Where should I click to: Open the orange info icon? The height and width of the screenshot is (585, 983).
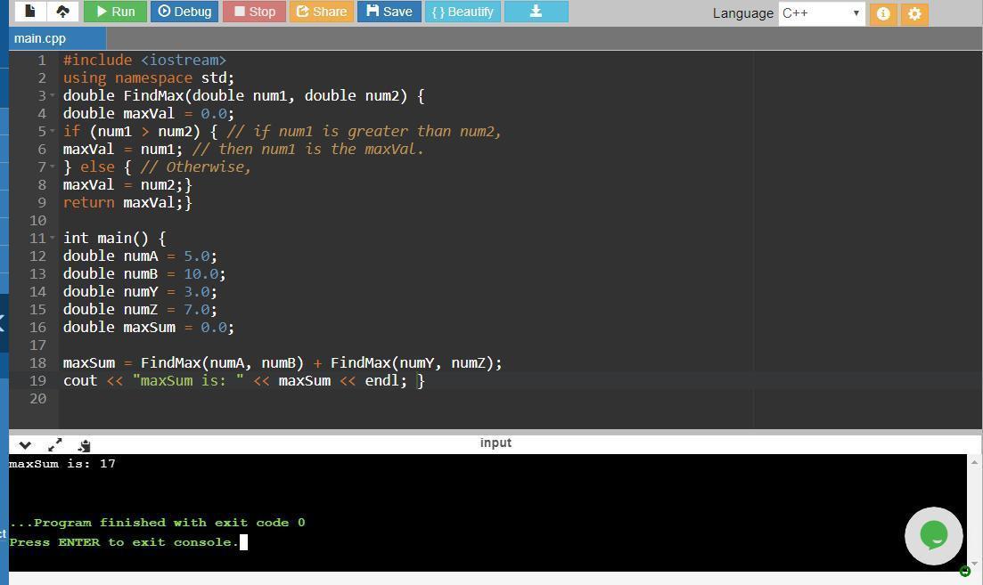[882, 13]
